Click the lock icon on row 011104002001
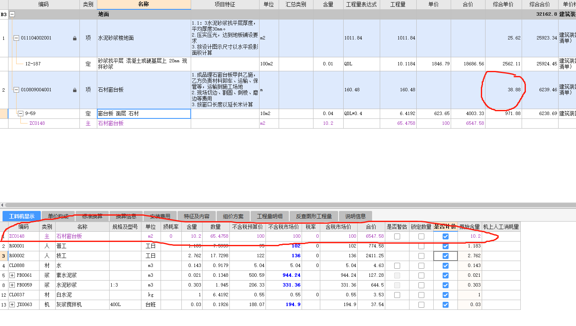The width and height of the screenshot is (576, 326). tap(75, 38)
